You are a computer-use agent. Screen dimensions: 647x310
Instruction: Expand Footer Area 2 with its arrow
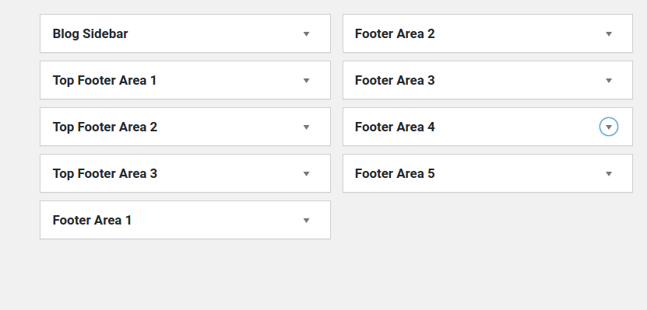coord(609,33)
